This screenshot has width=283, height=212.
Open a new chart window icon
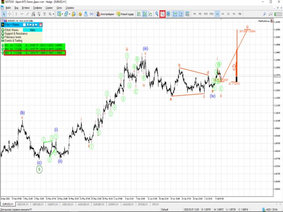[x=59, y=14]
